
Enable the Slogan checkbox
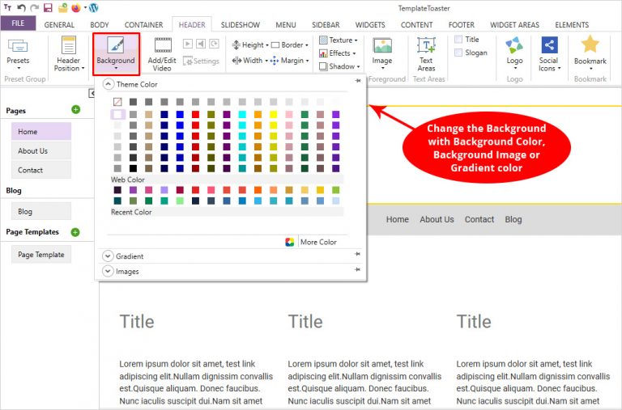(x=459, y=53)
